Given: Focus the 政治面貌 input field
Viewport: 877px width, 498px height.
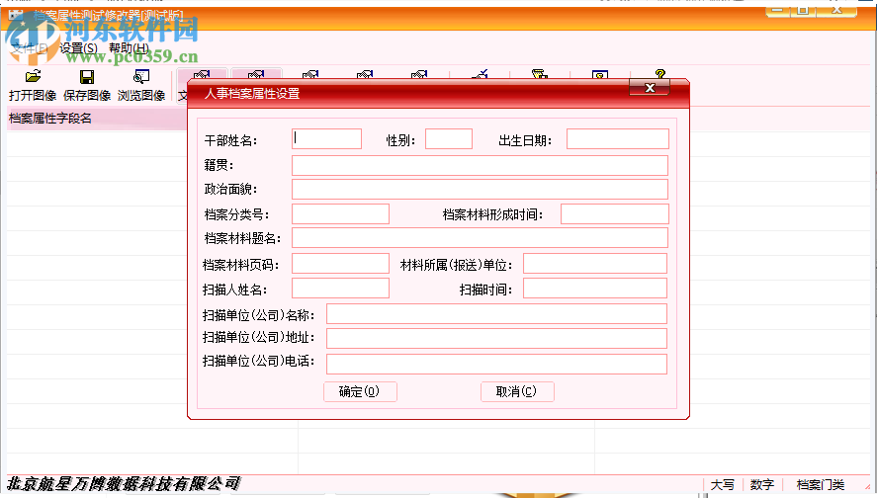Looking at the screenshot, I should click(x=480, y=190).
